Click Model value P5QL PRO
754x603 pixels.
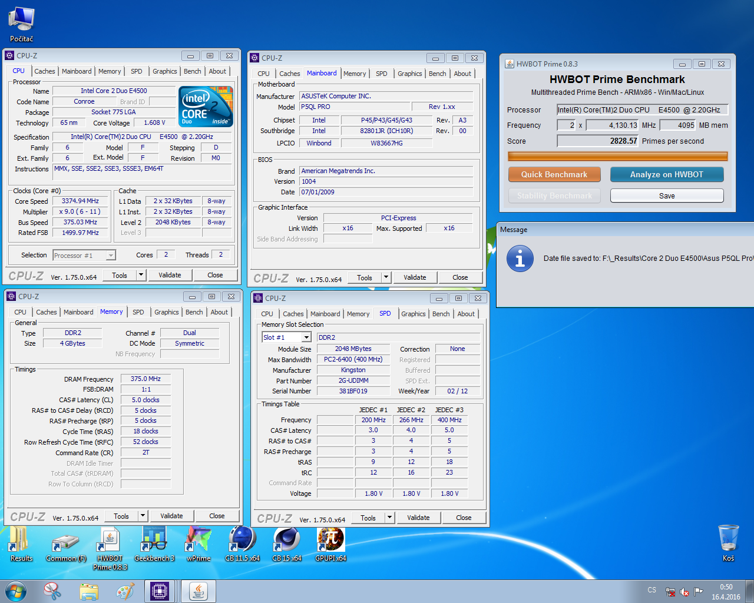click(x=356, y=107)
